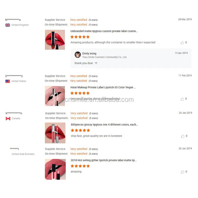Click Emily xiong reply author name
Screen dimensions: 198x198
89,54
